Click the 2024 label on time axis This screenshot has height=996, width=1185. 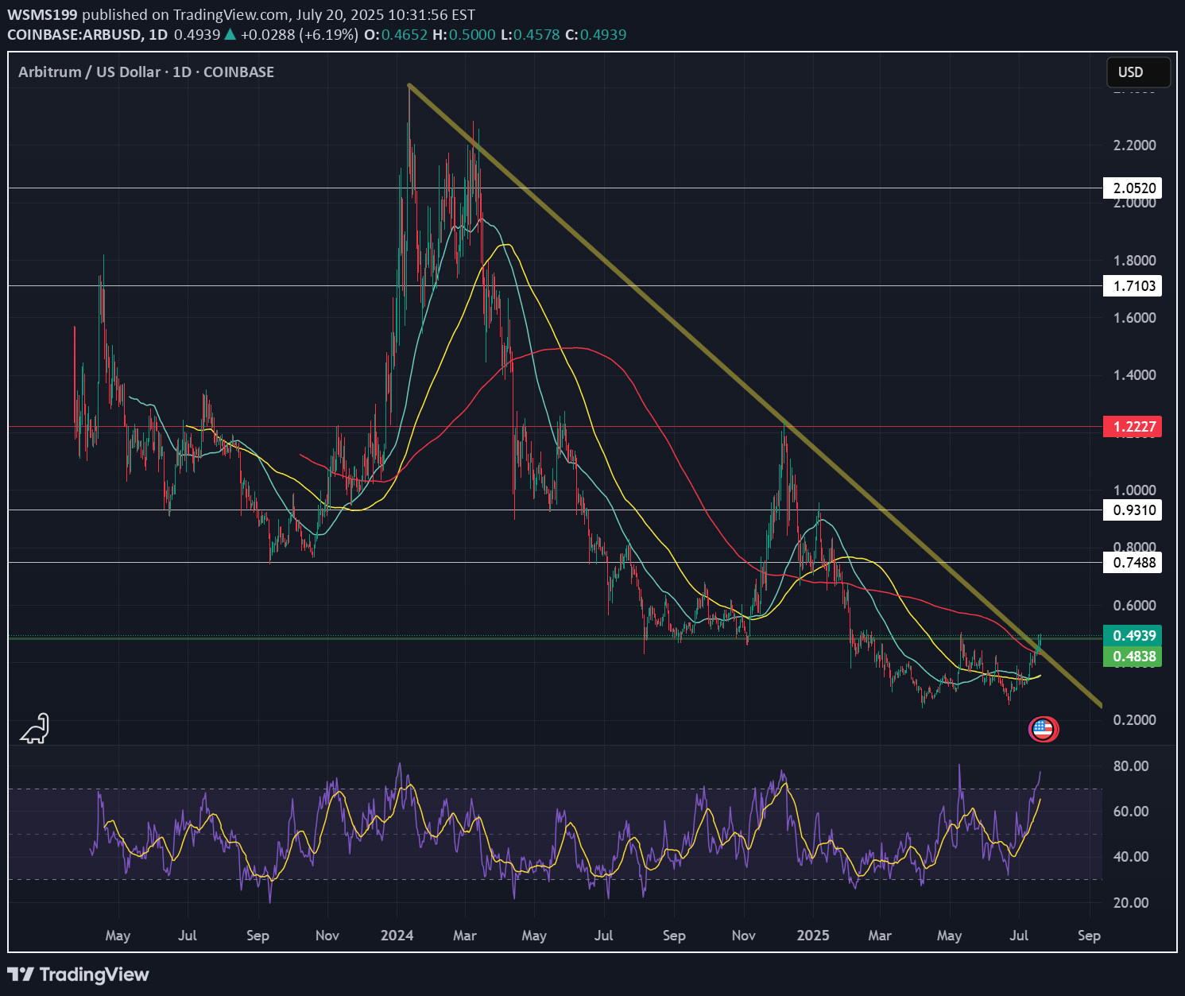[397, 936]
